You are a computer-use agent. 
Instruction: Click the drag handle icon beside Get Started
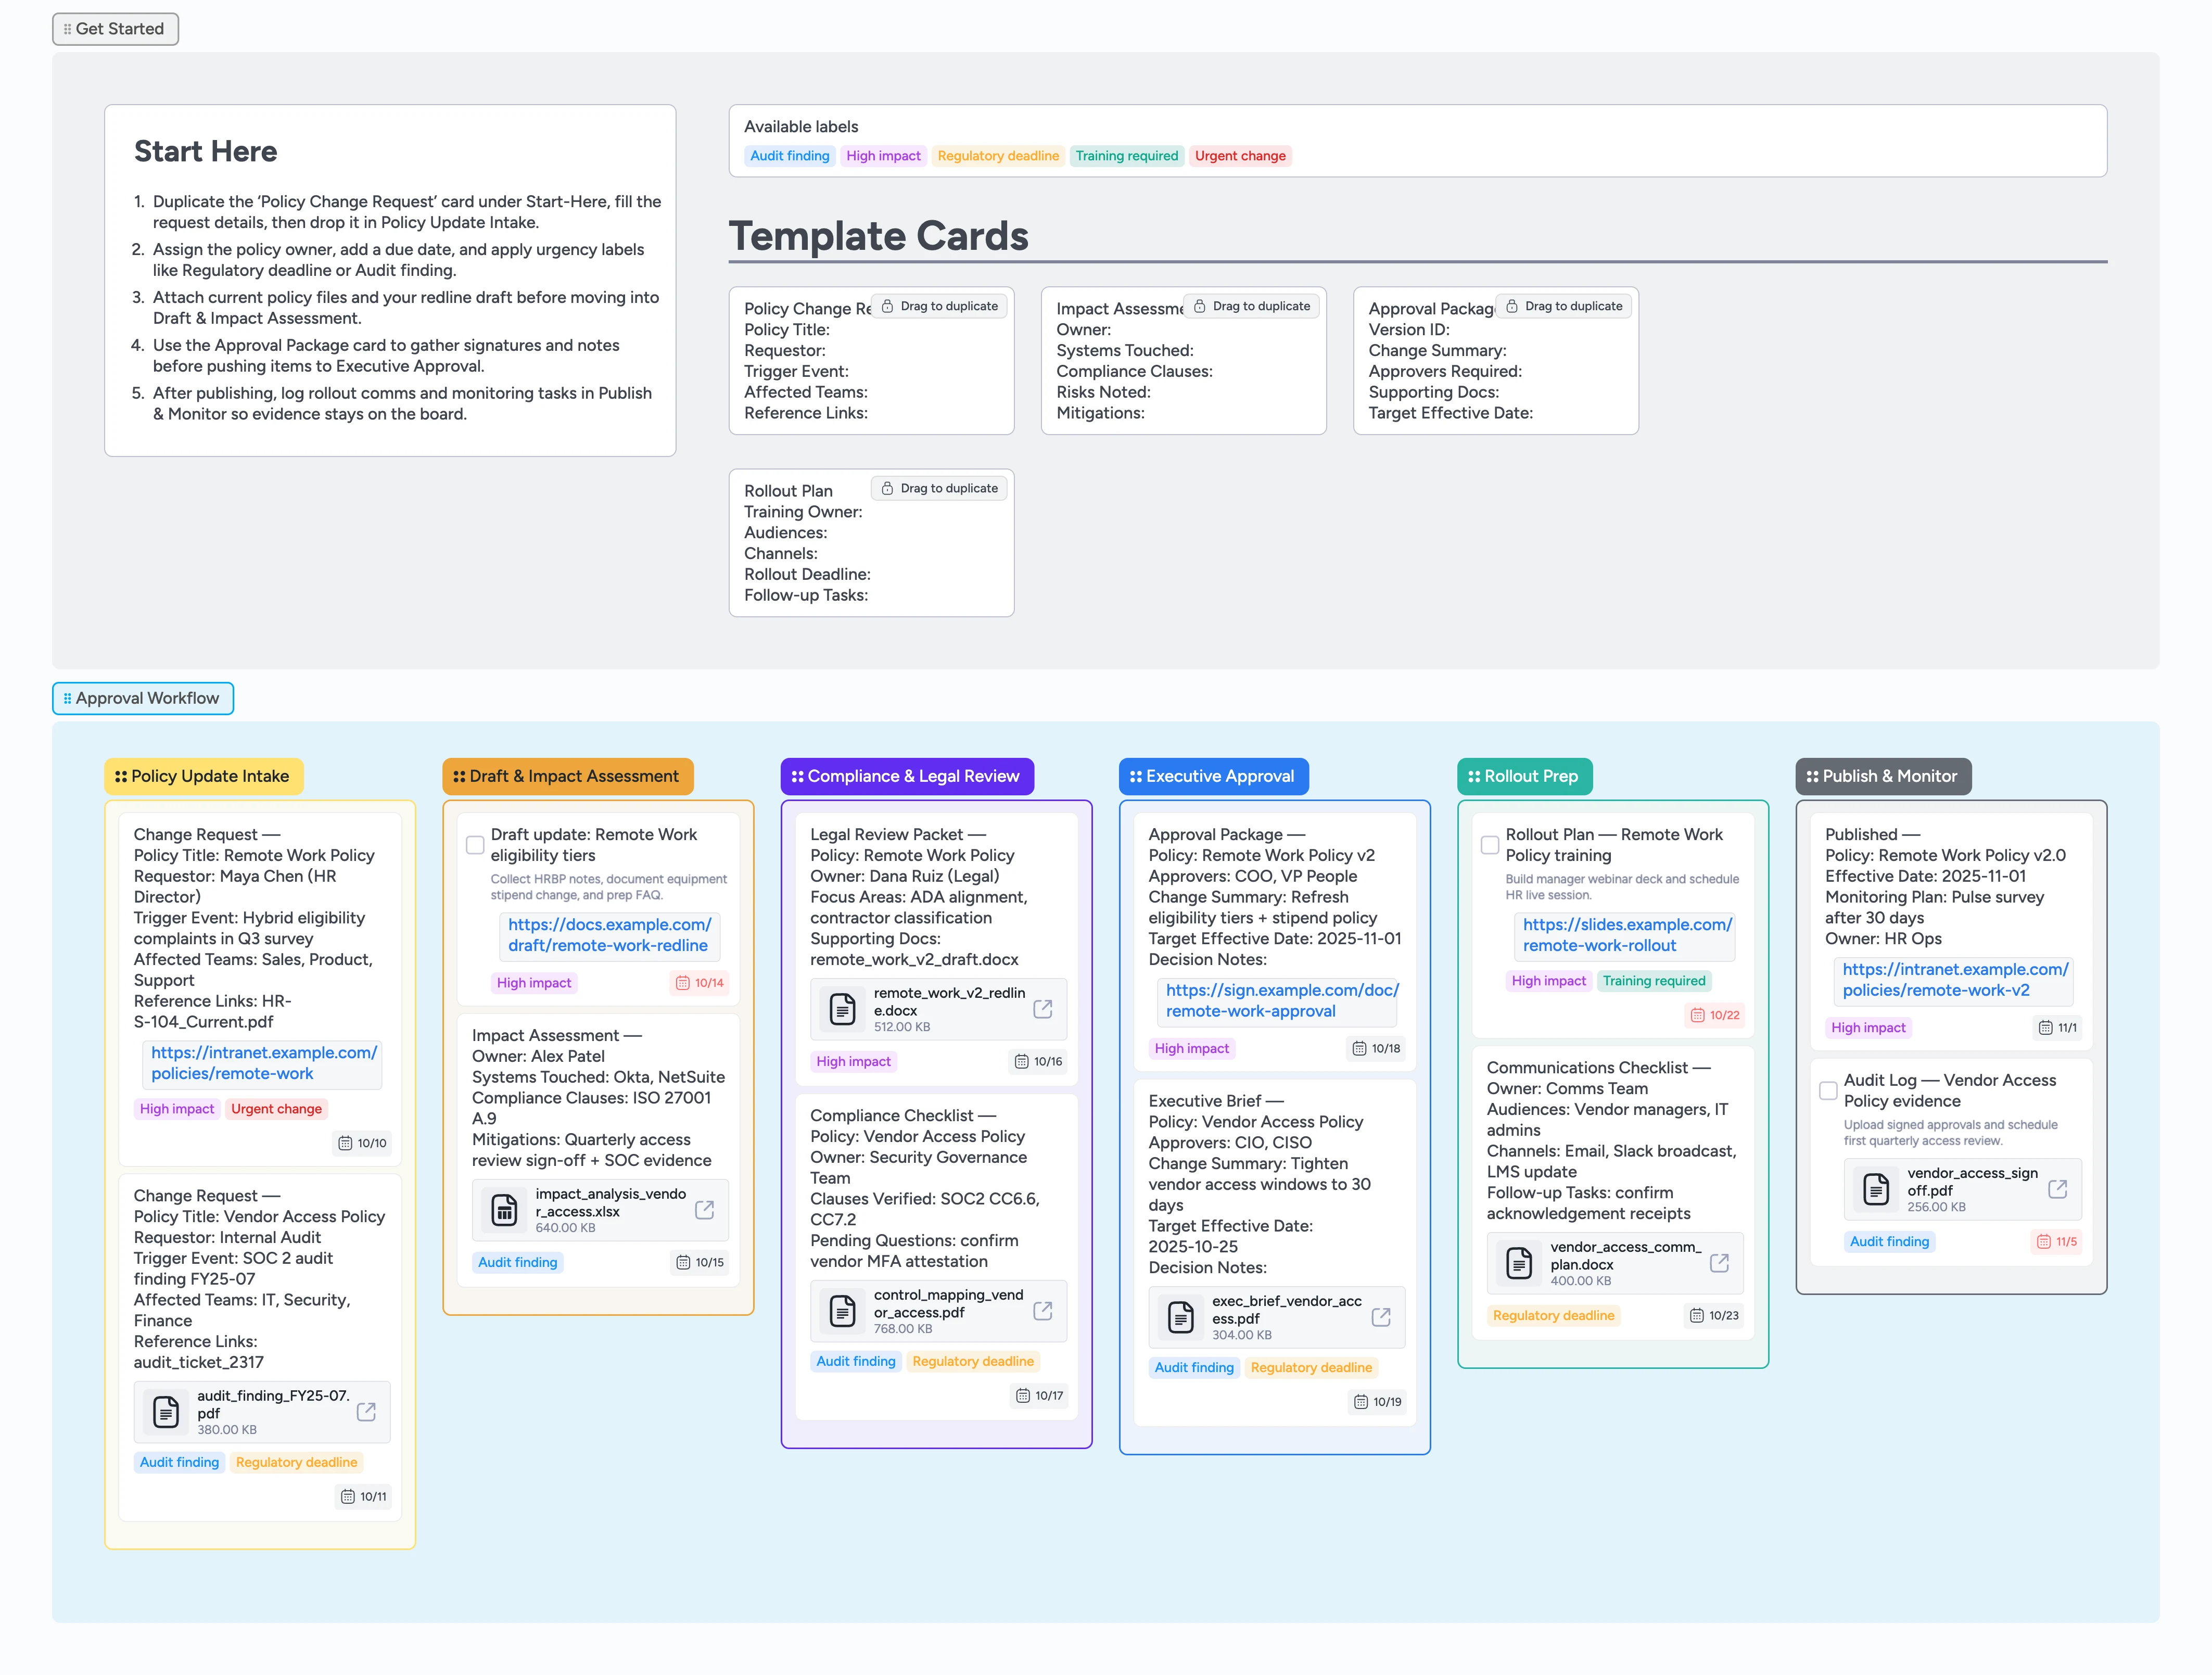[68, 29]
